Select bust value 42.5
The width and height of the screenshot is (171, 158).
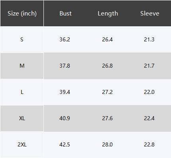(65, 144)
